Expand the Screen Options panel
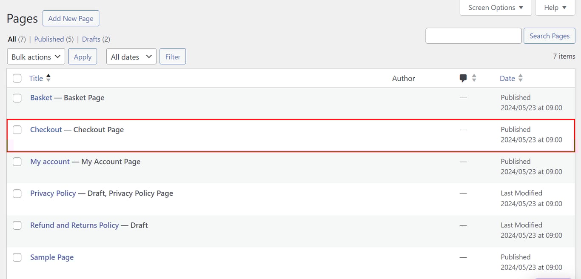The height and width of the screenshot is (279, 581). (x=495, y=7)
